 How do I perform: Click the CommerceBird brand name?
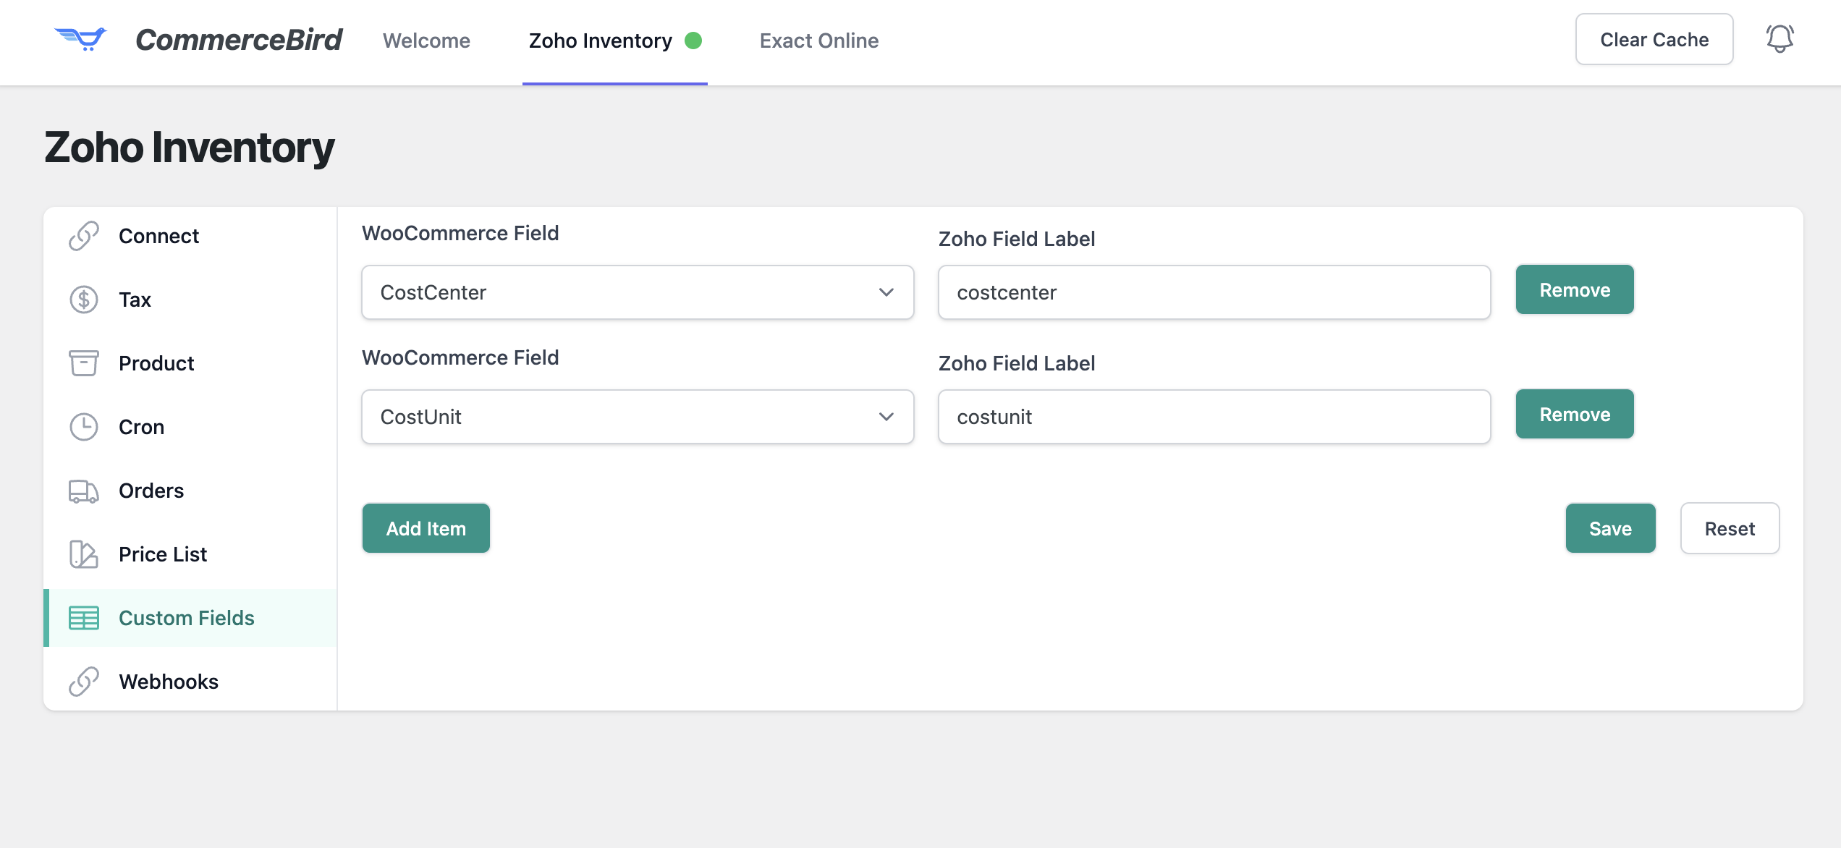click(x=239, y=40)
